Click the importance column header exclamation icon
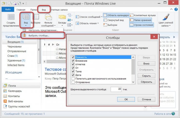This screenshot has height=118, width=180. (45, 44)
